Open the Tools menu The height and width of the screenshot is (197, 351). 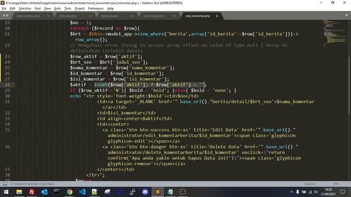pyautogui.click(x=68, y=9)
